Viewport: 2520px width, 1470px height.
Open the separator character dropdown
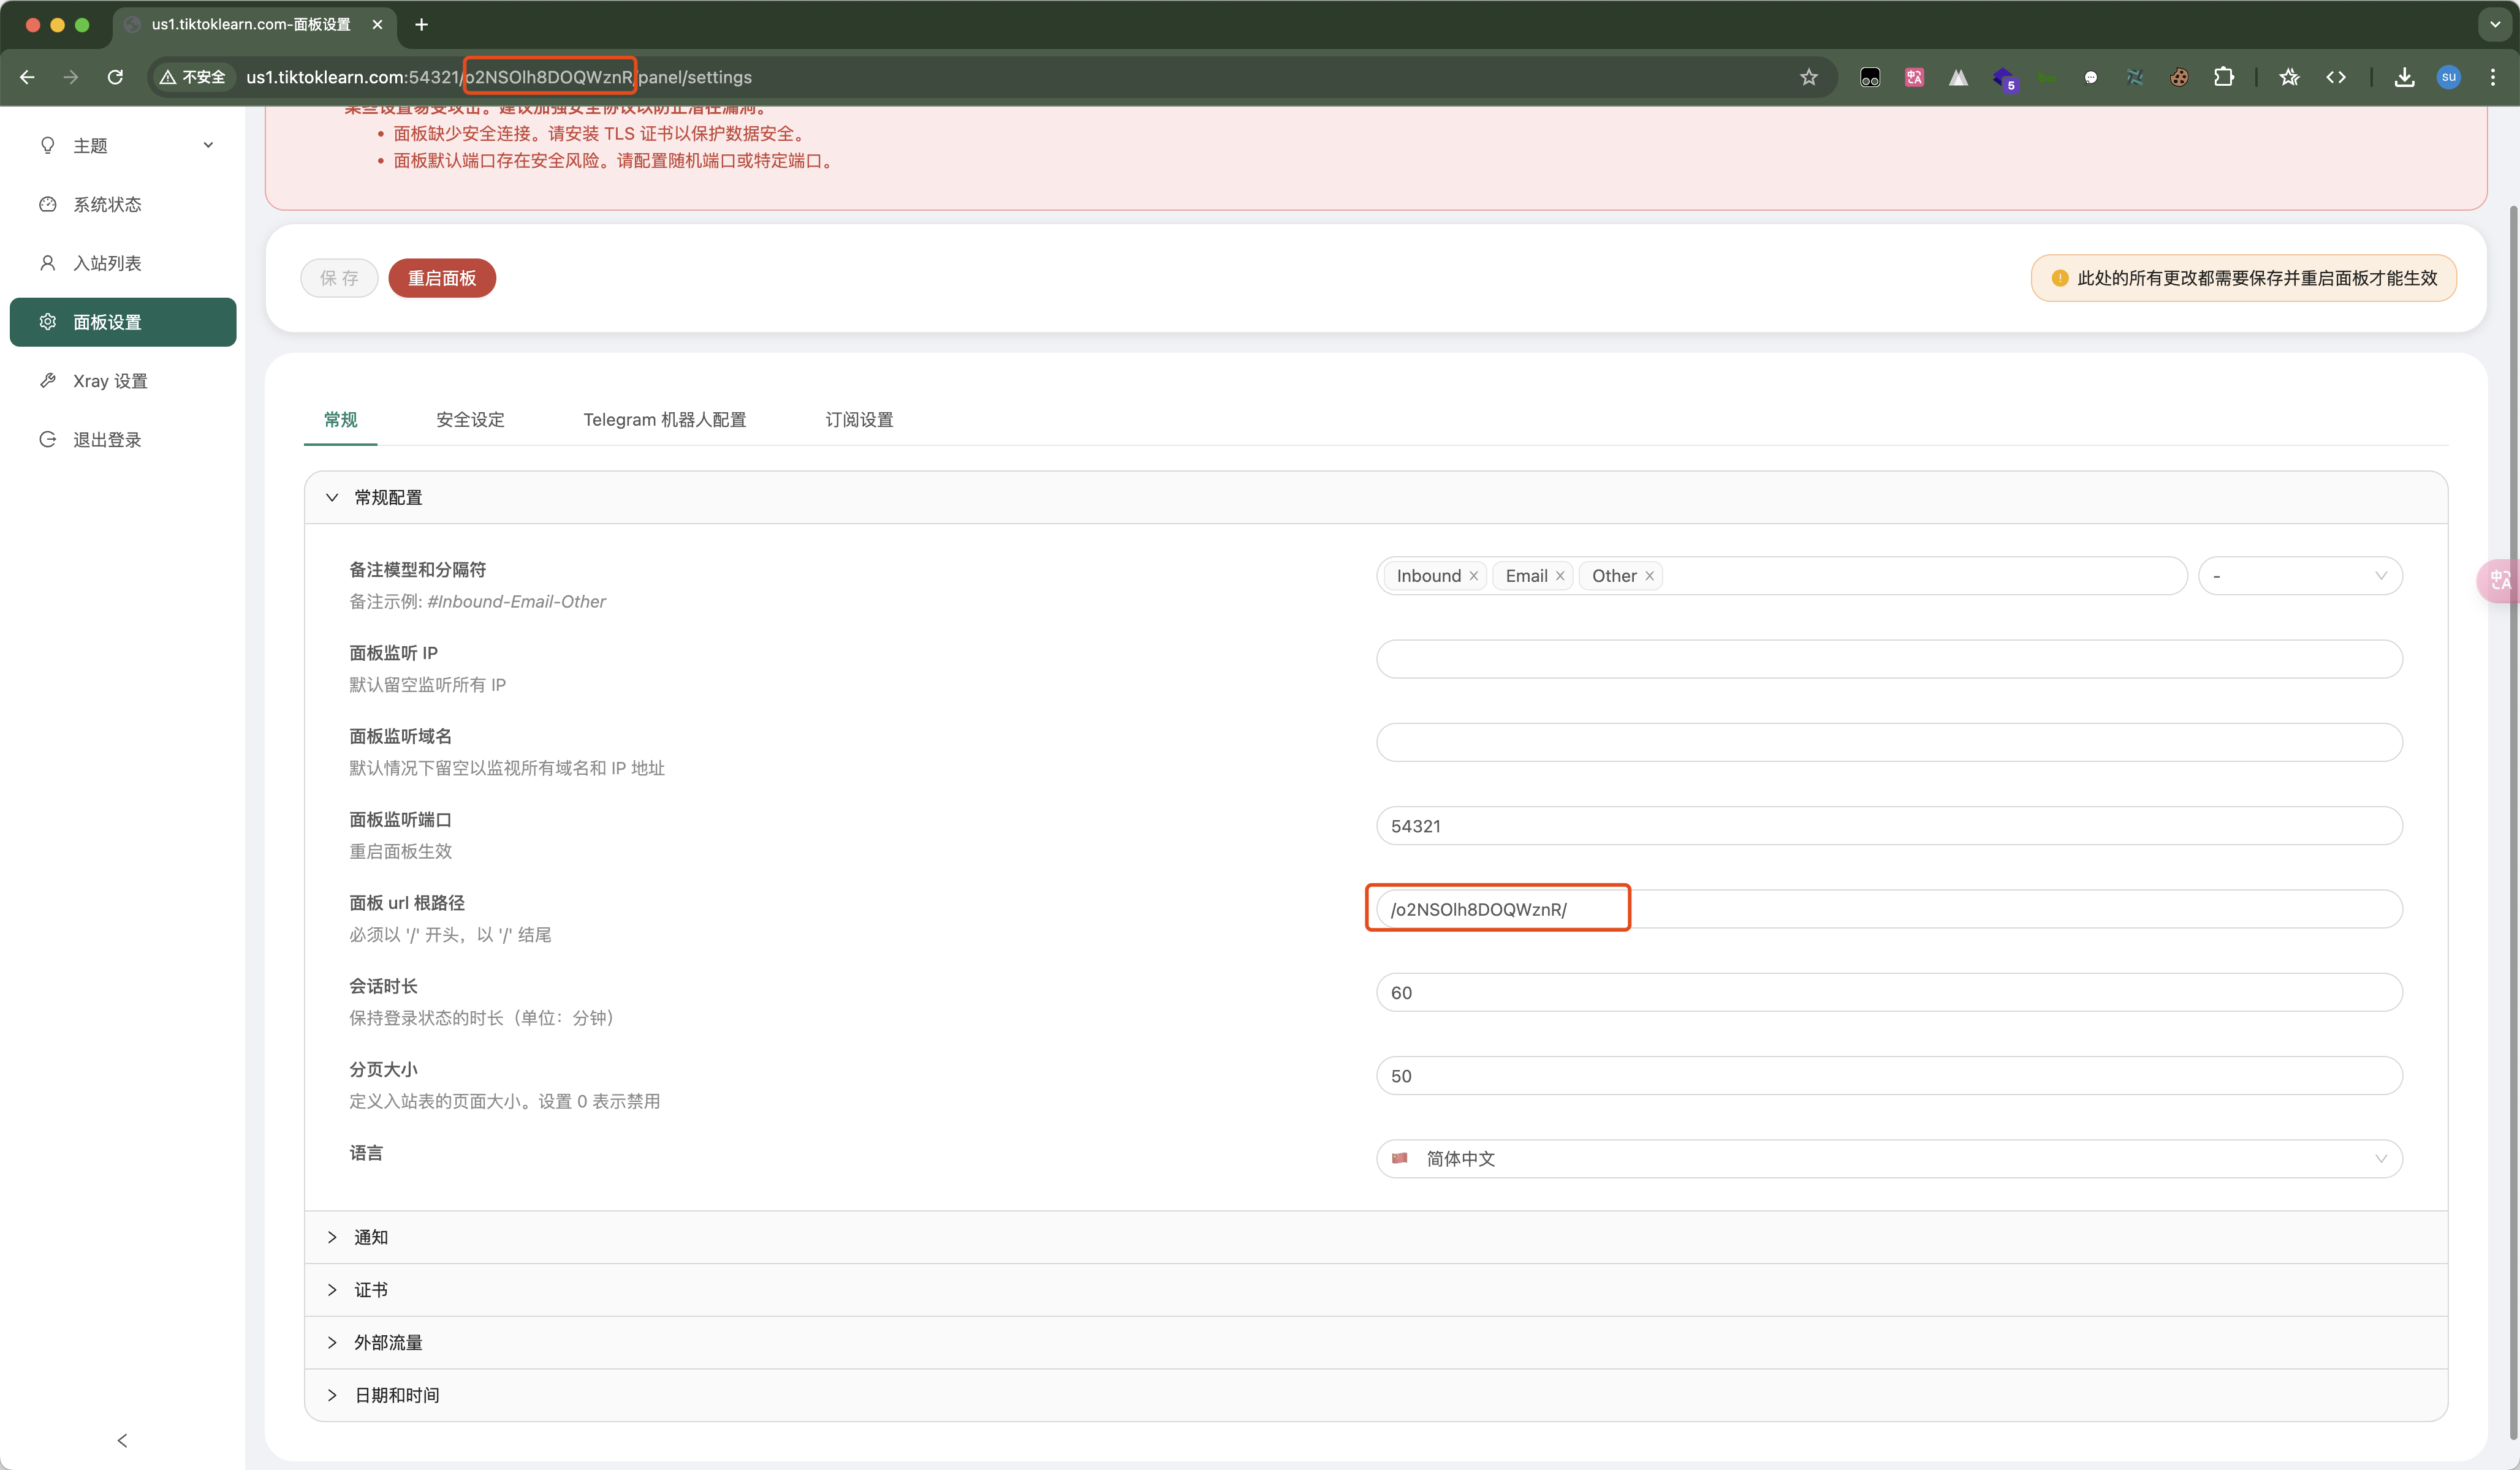[x=2299, y=576]
